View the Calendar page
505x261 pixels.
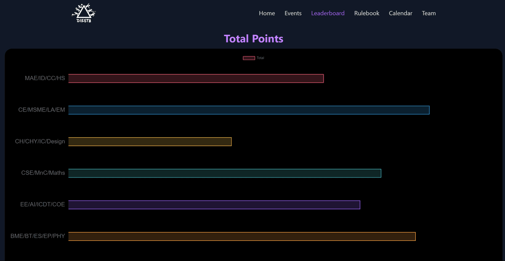pyautogui.click(x=401, y=13)
